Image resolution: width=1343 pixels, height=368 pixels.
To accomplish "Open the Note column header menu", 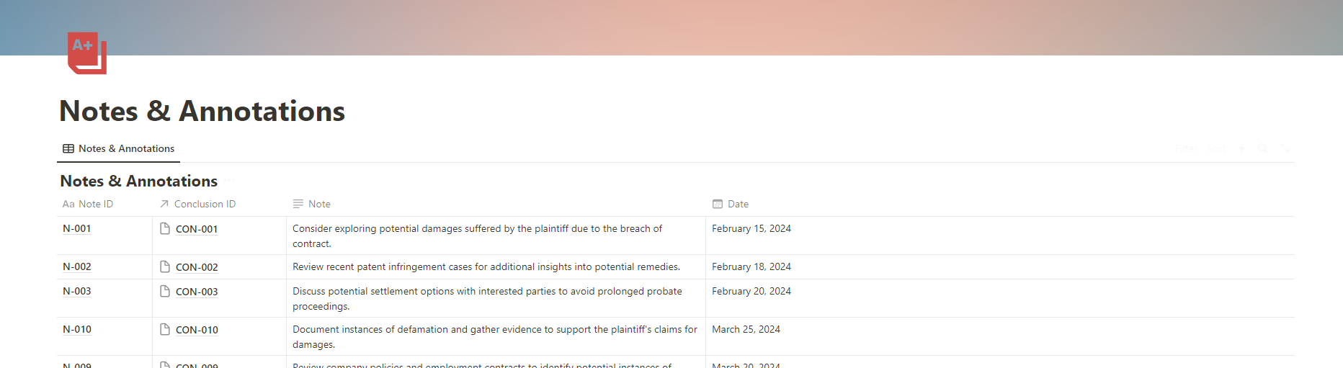I will pyautogui.click(x=496, y=204).
